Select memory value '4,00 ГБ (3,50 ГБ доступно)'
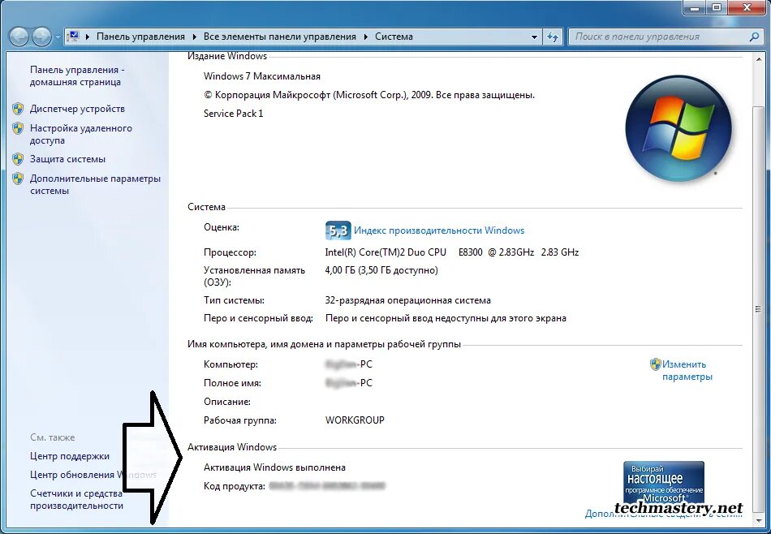This screenshot has width=771, height=534. [381, 270]
